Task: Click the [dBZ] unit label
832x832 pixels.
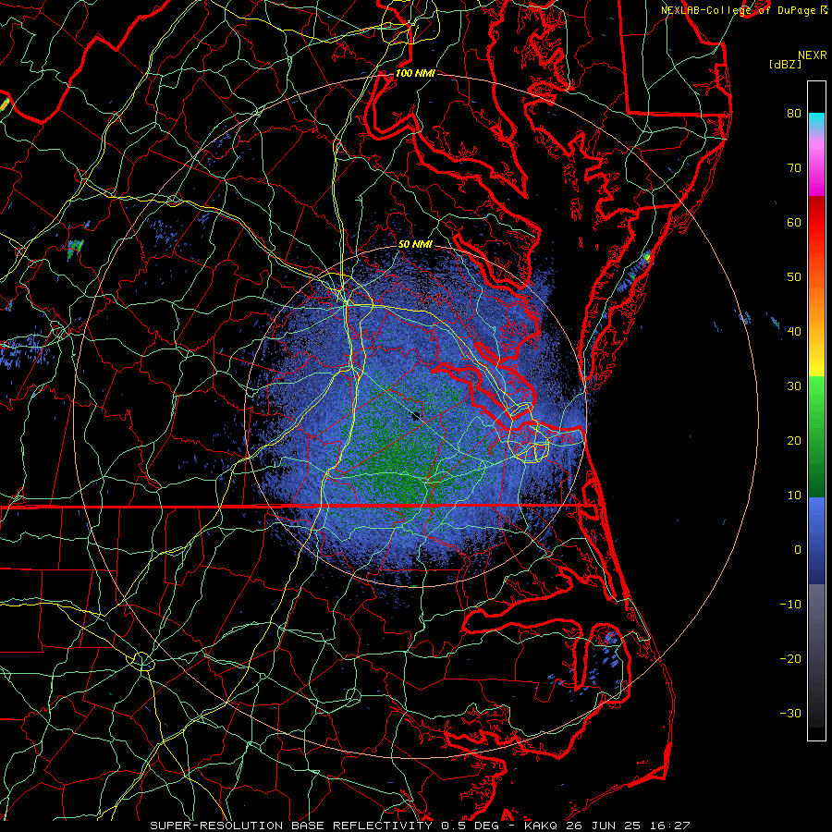Action: coord(785,65)
